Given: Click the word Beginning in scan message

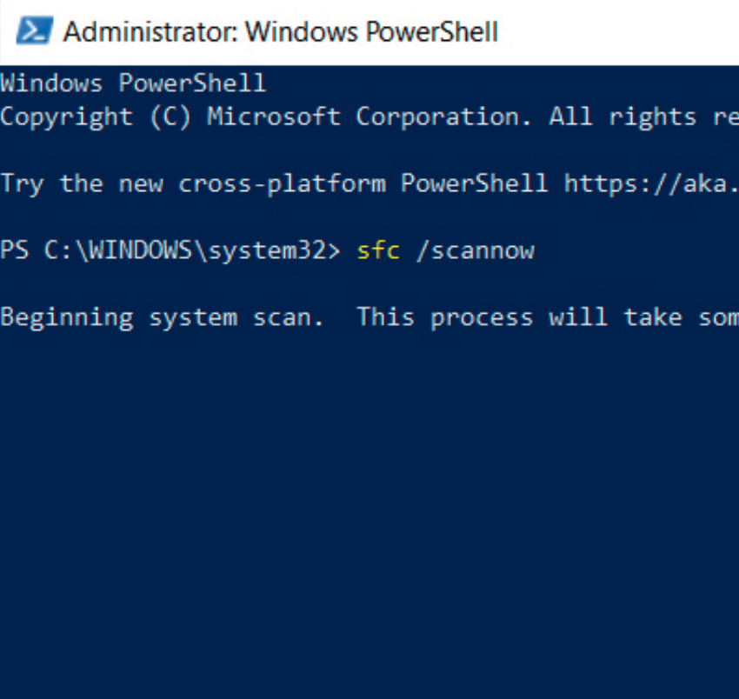Looking at the screenshot, I should [x=66, y=317].
